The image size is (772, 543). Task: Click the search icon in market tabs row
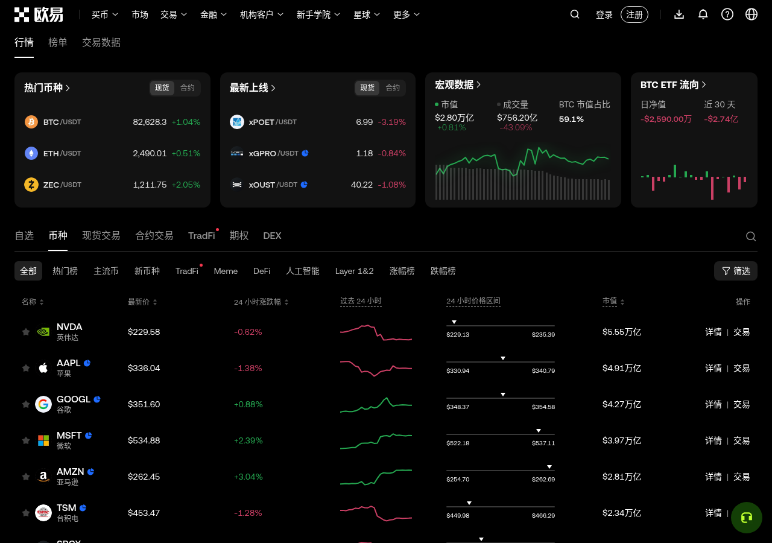pyautogui.click(x=751, y=237)
